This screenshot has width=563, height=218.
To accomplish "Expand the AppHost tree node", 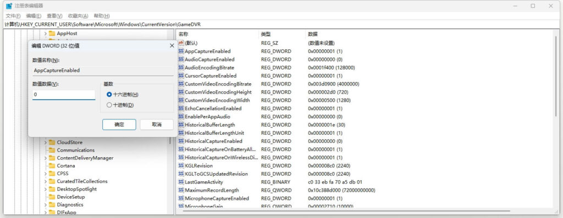I will pos(45,33).
